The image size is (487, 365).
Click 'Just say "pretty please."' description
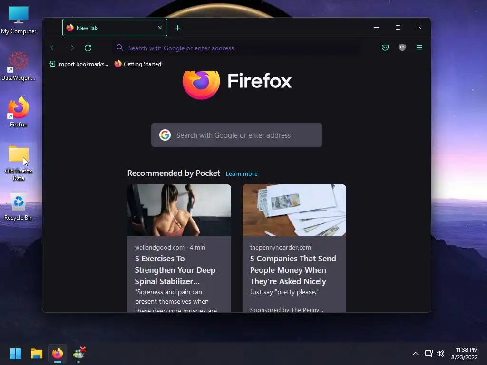point(284,292)
